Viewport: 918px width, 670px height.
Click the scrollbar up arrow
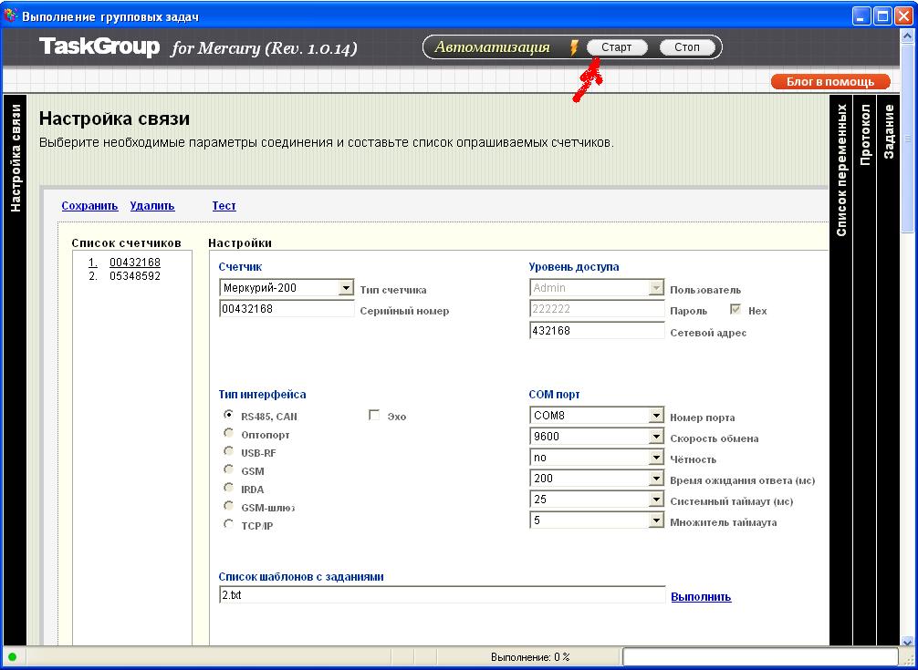coord(907,36)
